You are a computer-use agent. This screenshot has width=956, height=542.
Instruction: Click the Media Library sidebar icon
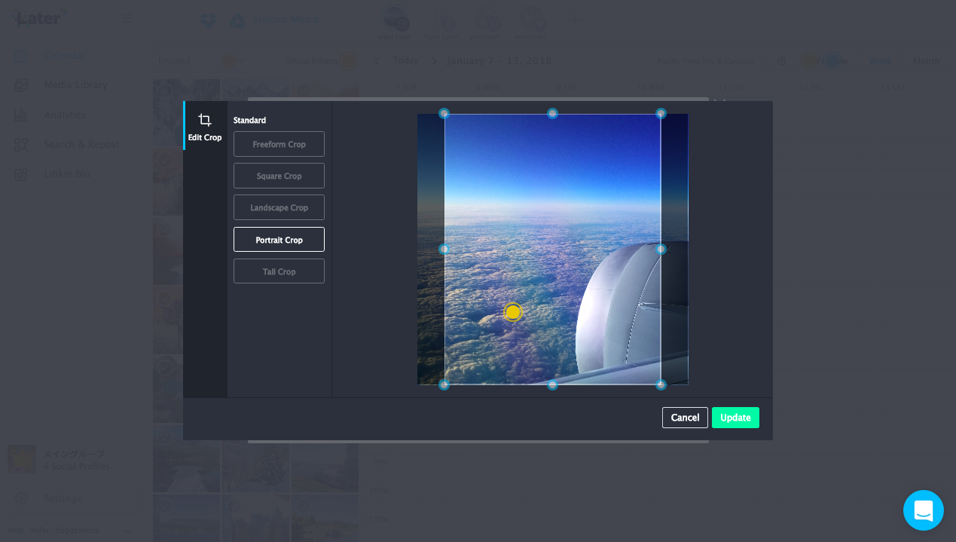click(x=21, y=84)
